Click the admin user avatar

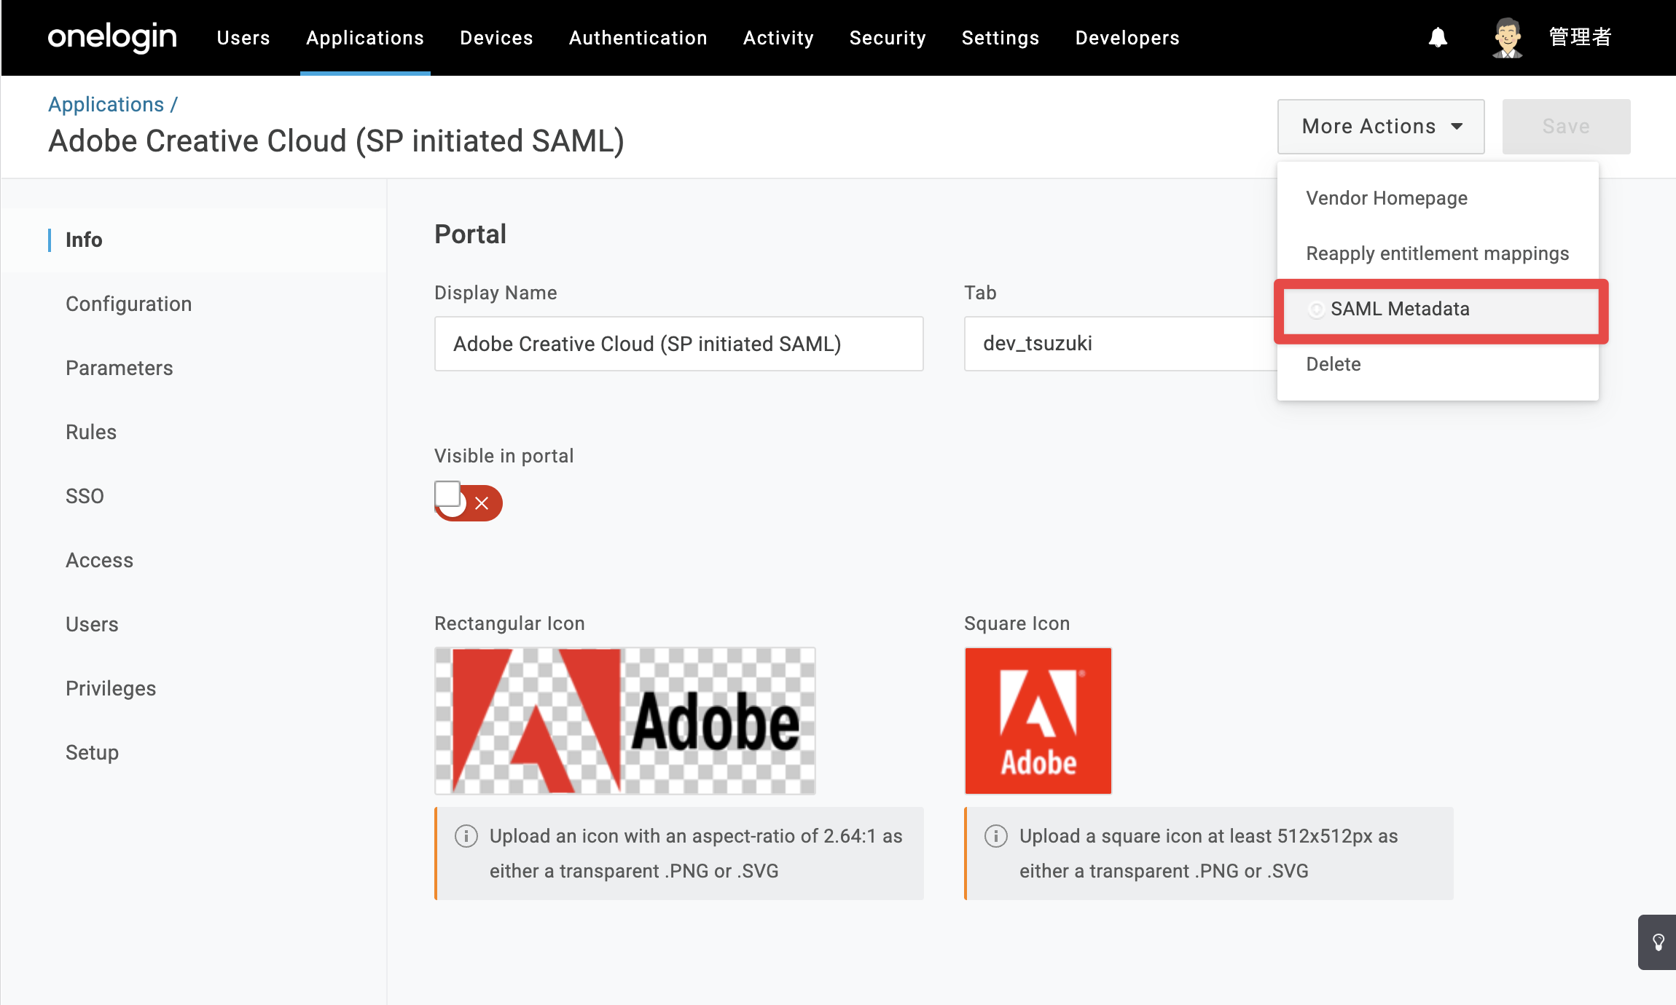tap(1508, 37)
